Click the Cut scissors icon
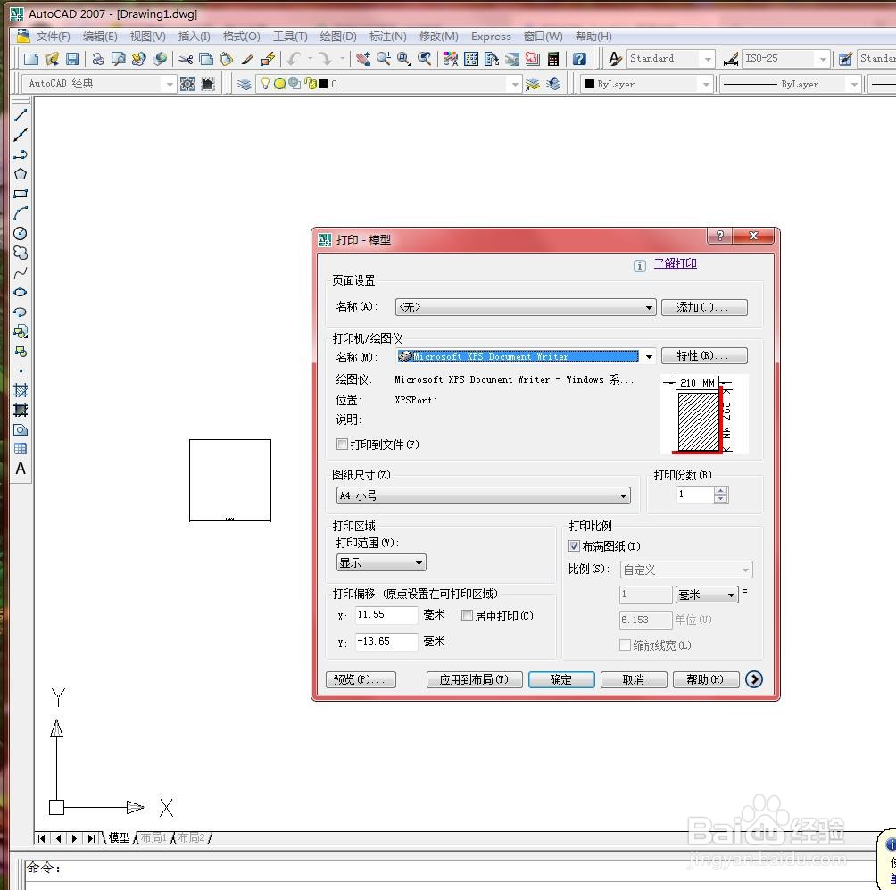The image size is (896, 890). pos(186,59)
